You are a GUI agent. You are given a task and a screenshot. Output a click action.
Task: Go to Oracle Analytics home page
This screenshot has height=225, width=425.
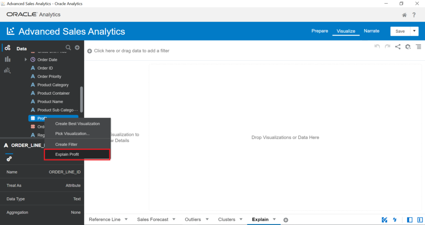(x=404, y=15)
